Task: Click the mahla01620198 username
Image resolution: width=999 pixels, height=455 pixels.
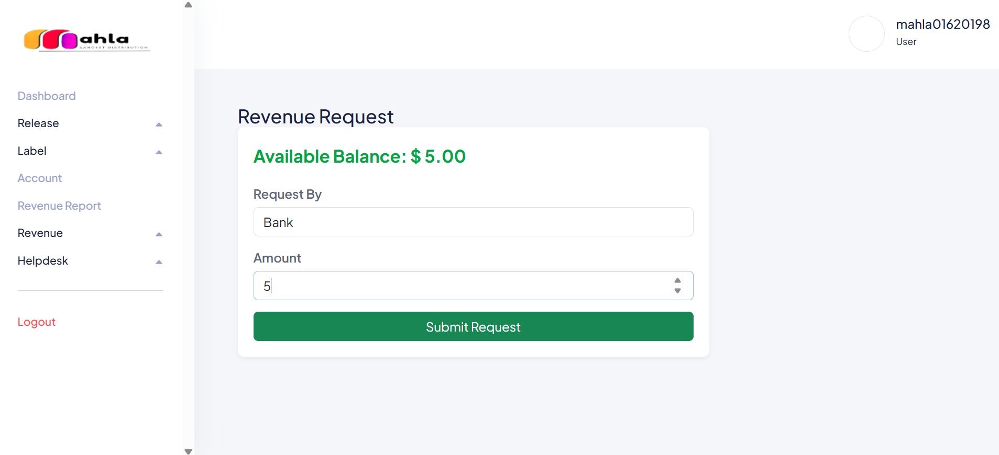Action: 943,24
